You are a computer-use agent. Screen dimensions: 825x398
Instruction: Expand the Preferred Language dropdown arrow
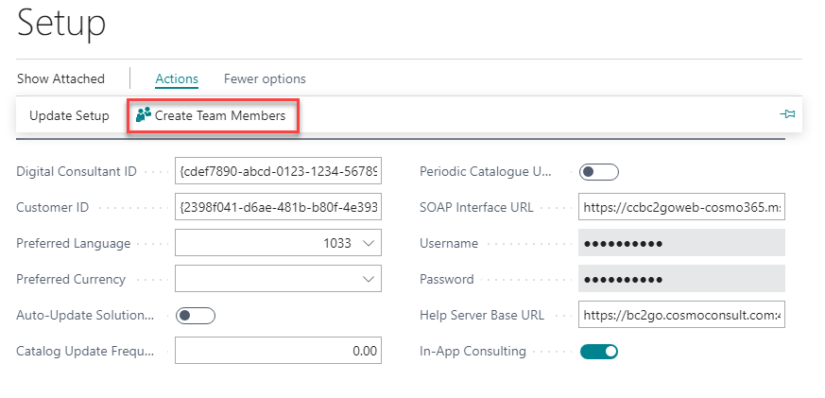coord(369,244)
